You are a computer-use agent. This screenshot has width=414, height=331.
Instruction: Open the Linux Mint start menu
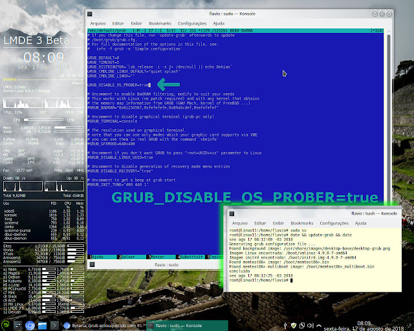(5, 325)
